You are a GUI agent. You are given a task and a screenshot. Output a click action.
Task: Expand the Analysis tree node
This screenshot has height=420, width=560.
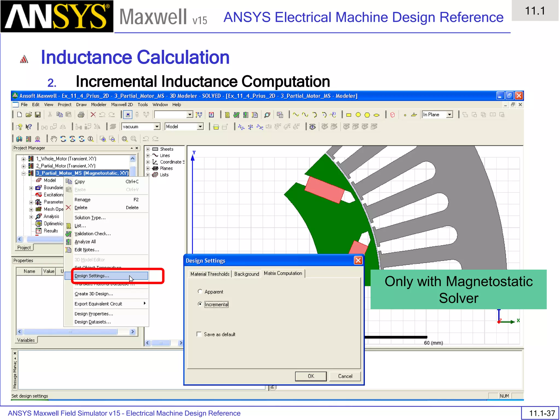pos(31,217)
